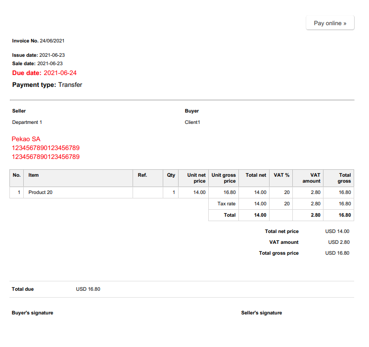Click the Issue date line
Image resolution: width=369 pixels, height=347 pixels.
tap(39, 55)
